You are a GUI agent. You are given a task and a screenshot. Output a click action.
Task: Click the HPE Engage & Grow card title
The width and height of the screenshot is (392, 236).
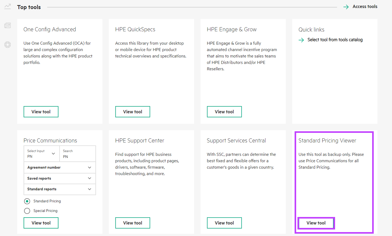[232, 29]
